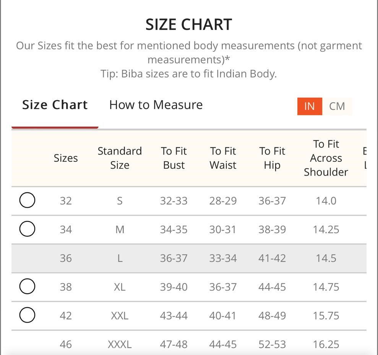
Task: Select the size 32 radio button
Action: click(x=27, y=200)
